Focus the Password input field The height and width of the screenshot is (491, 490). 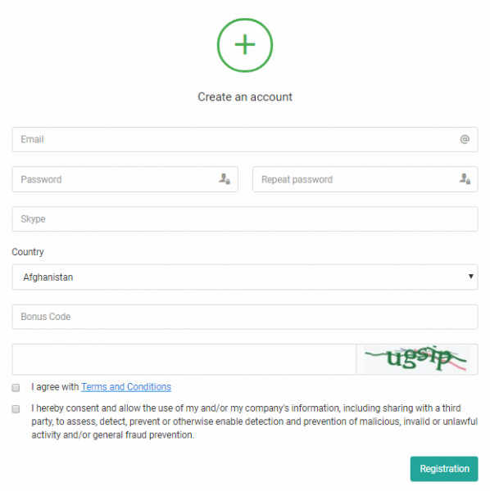click(x=125, y=179)
